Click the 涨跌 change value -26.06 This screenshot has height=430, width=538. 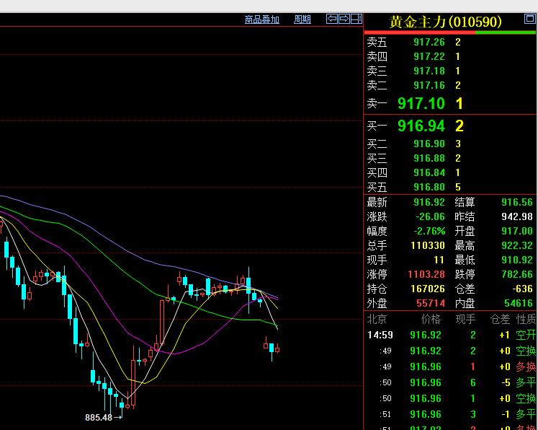[x=430, y=216]
